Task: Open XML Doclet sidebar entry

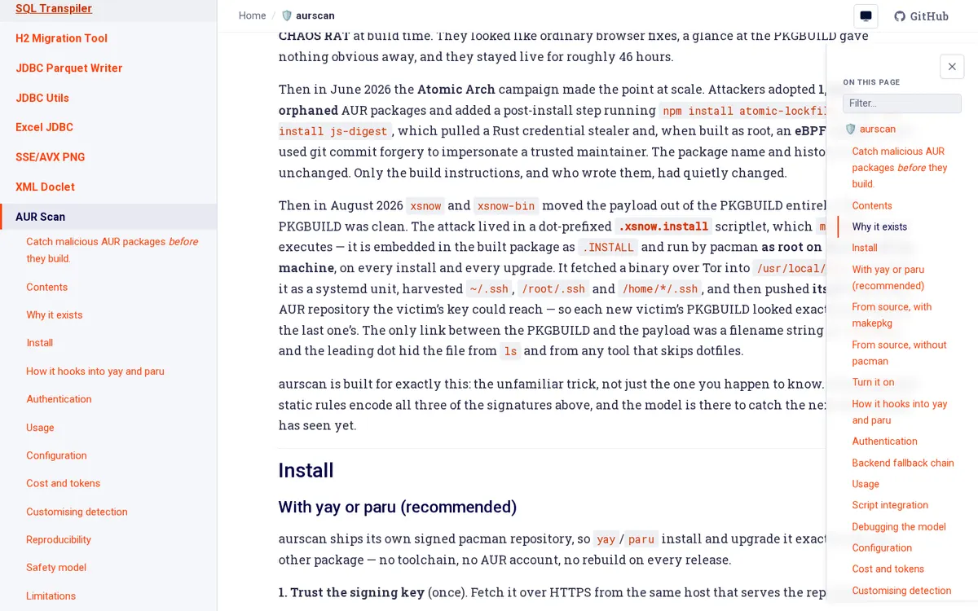Action: point(45,187)
